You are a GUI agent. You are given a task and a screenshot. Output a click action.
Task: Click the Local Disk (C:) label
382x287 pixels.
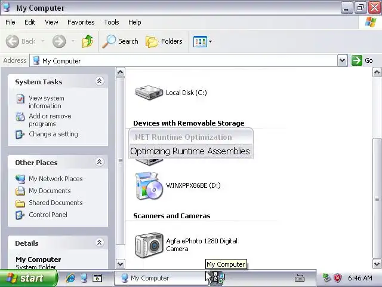pos(186,93)
